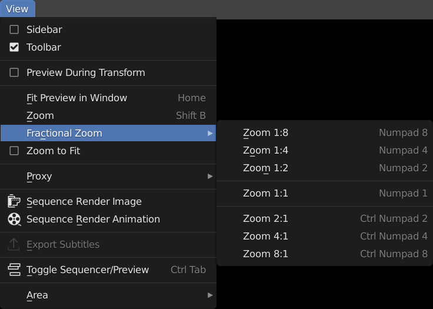Enable the Sidebar checkbox
Viewport: 433px width, 309px height.
[x=14, y=29]
